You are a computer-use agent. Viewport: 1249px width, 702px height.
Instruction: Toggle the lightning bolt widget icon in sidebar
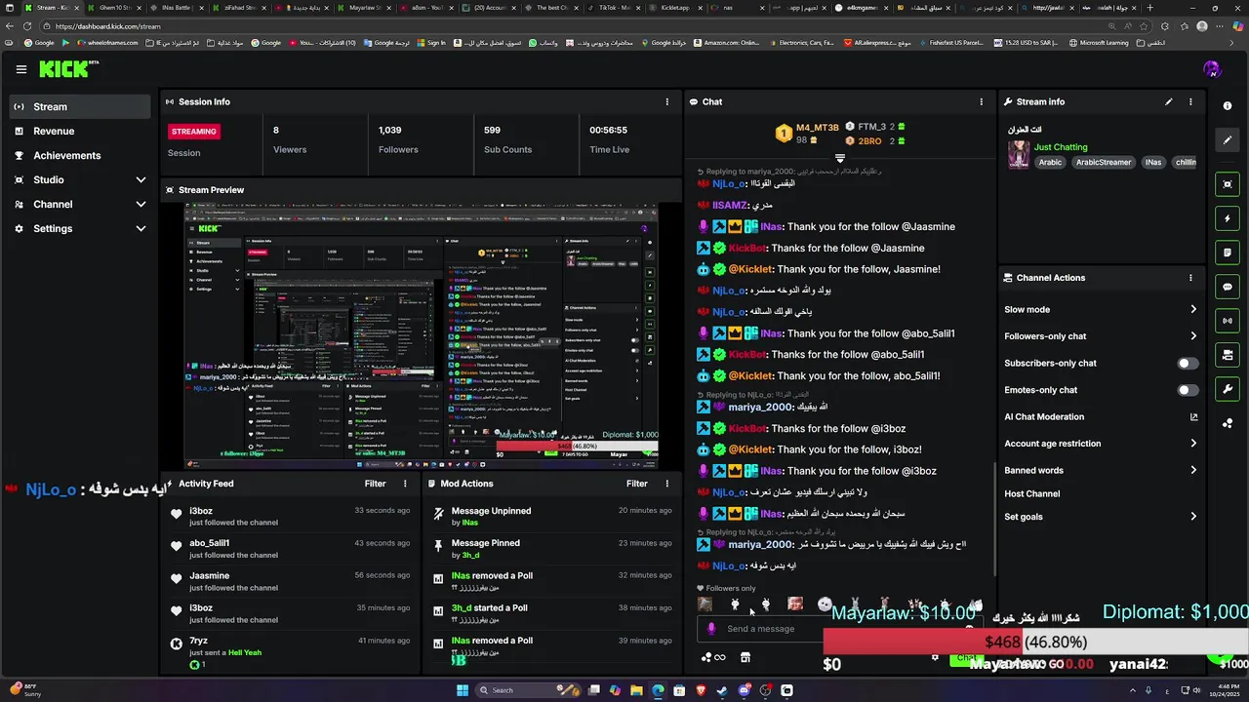[x=1228, y=218]
